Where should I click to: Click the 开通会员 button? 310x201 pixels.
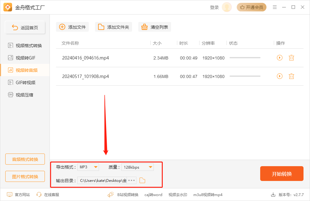[x=252, y=7]
